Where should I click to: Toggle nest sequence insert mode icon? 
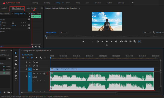coord(23,58)
